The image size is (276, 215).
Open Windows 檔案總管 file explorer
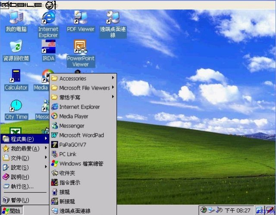tap(83, 164)
